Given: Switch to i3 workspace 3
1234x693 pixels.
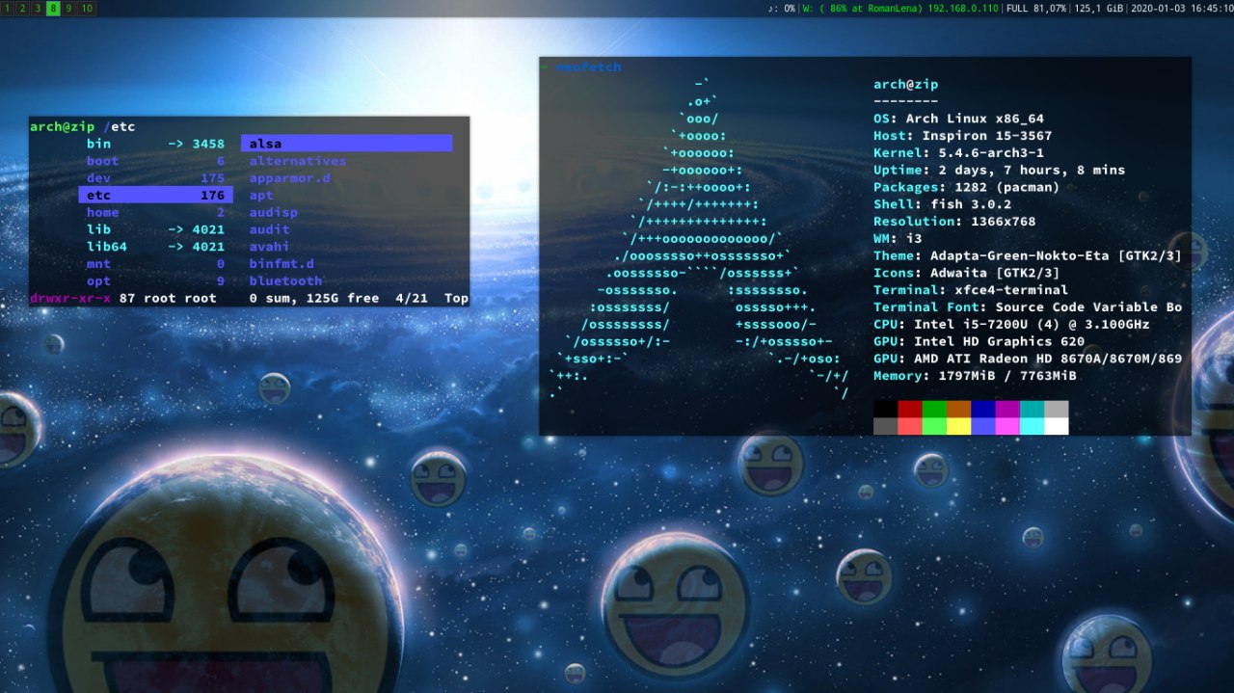Looking at the screenshot, I should 37,8.
